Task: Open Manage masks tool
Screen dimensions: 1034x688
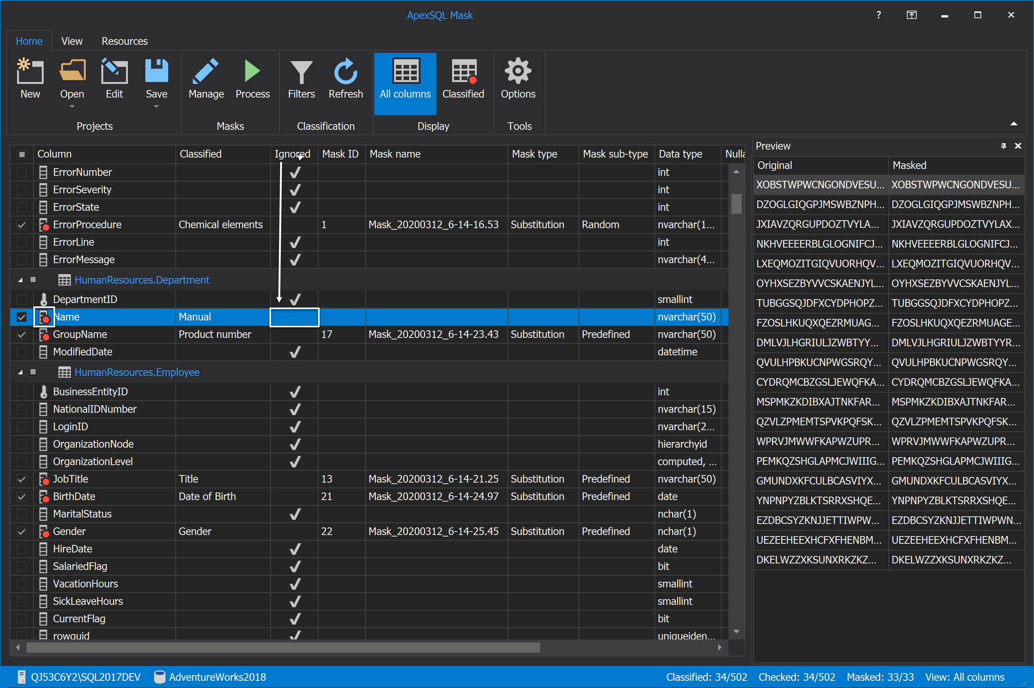Action: coord(206,71)
